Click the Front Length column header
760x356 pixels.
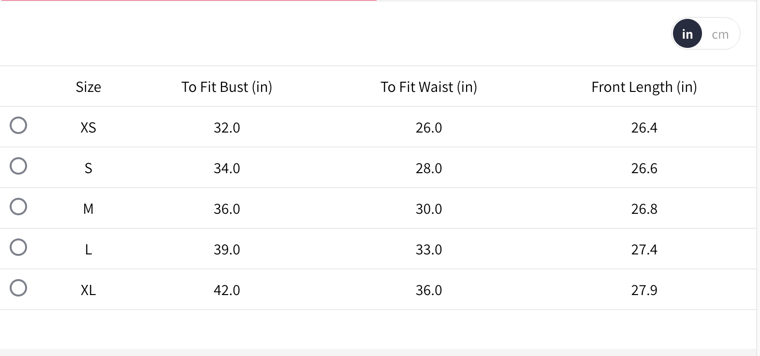click(644, 87)
